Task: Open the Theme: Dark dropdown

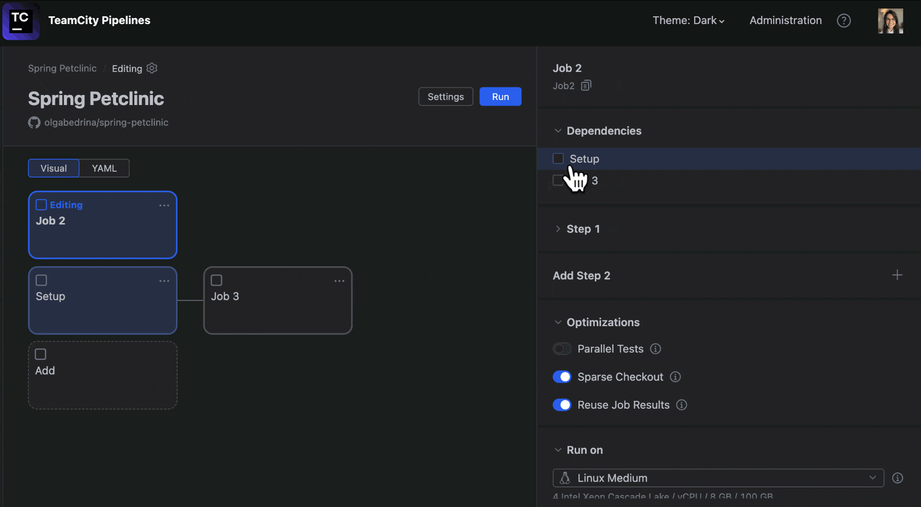Action: pyautogui.click(x=688, y=21)
